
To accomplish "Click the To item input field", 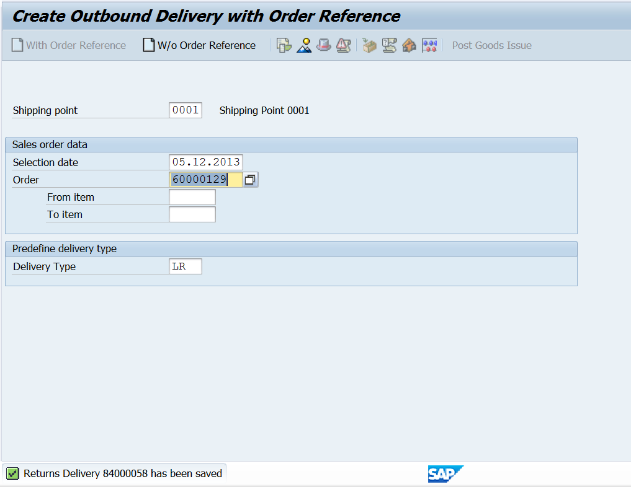I will (x=192, y=214).
